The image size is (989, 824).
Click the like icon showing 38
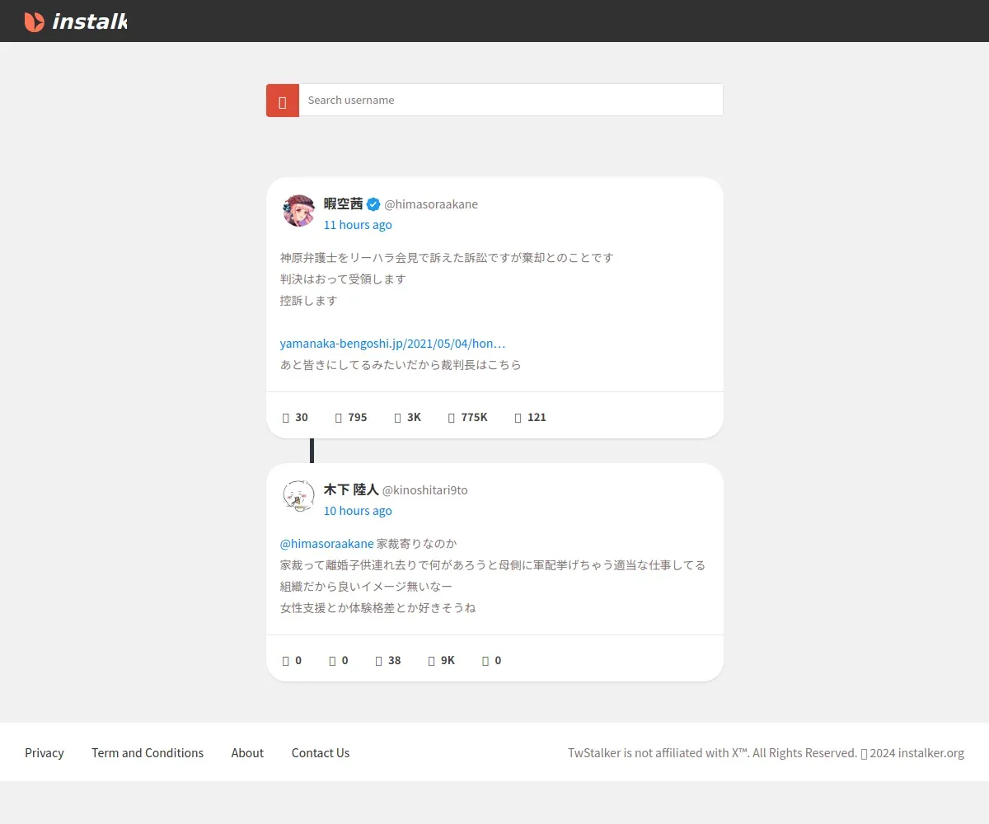[x=379, y=661]
